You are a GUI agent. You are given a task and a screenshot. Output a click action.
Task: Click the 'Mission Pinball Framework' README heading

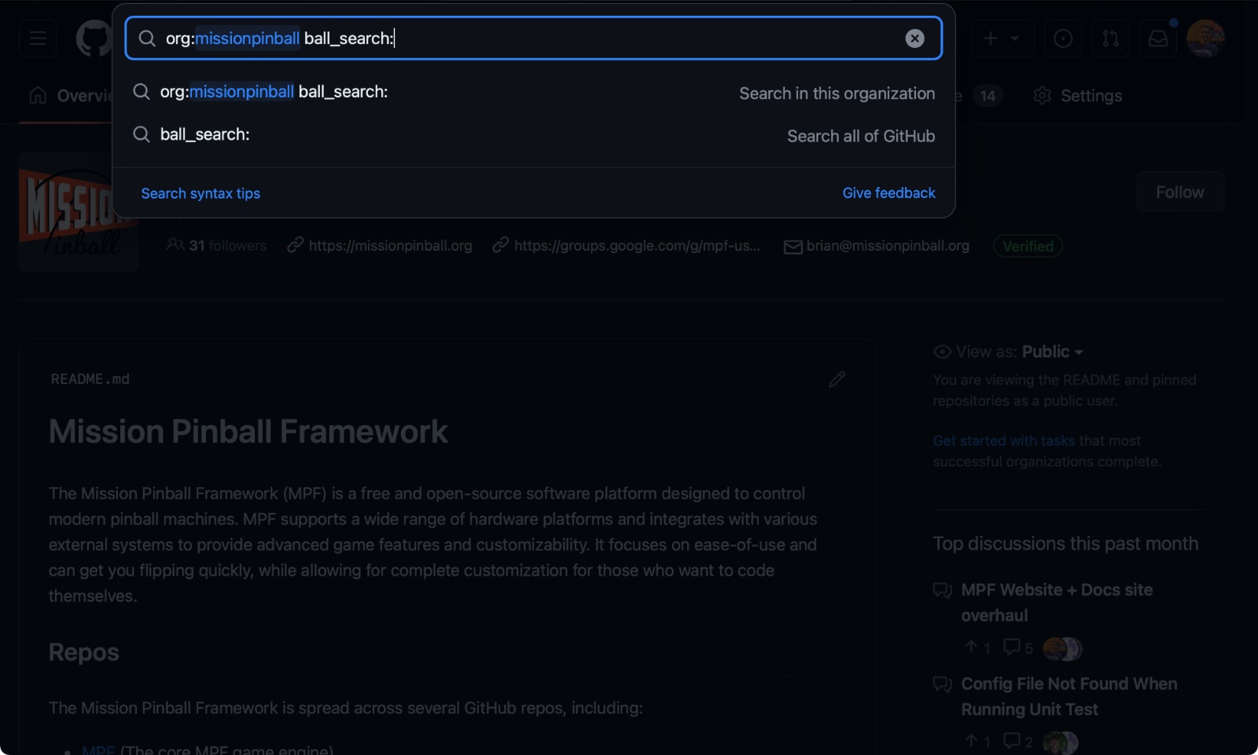pyautogui.click(x=248, y=432)
